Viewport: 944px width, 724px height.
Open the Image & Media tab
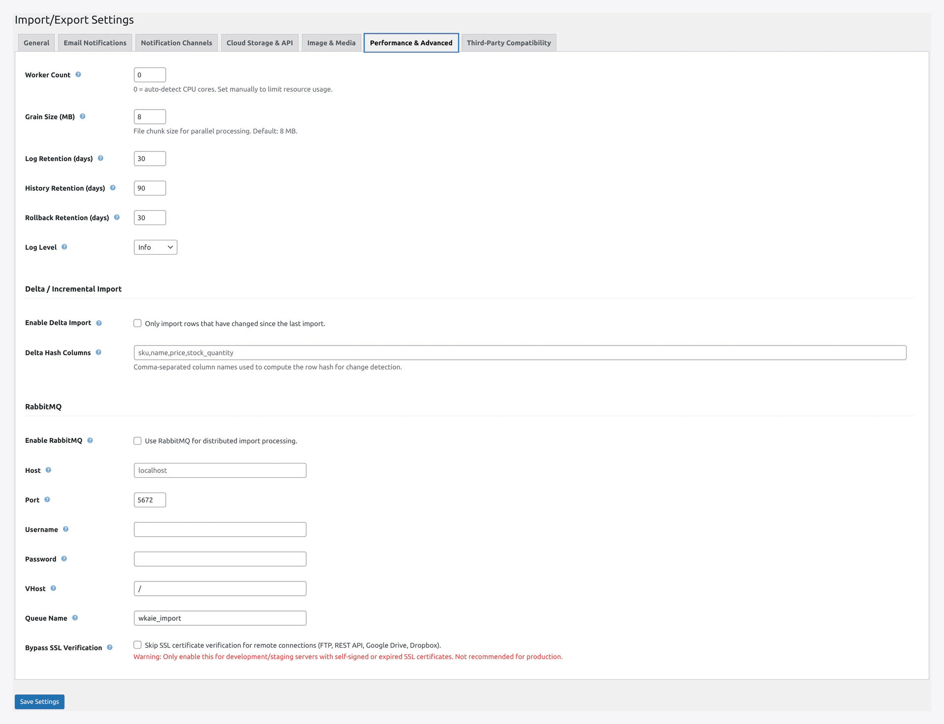(x=331, y=43)
